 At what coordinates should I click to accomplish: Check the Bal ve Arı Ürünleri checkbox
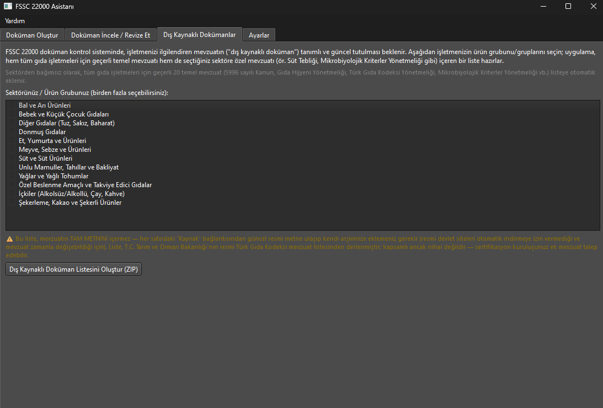pos(12,105)
